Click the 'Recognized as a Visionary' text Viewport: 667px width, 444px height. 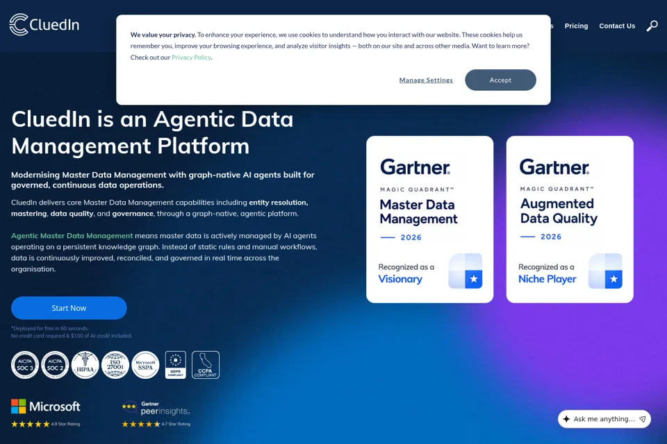[x=406, y=273]
